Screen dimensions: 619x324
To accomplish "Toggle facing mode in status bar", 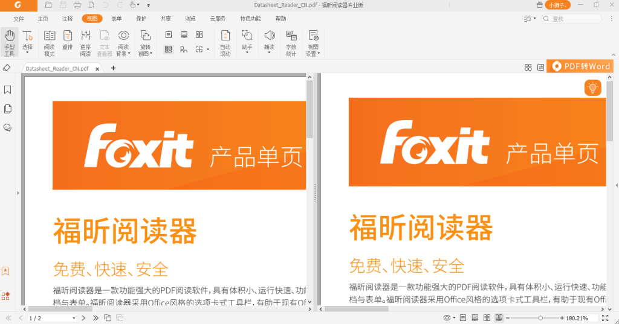I will coord(487,318).
